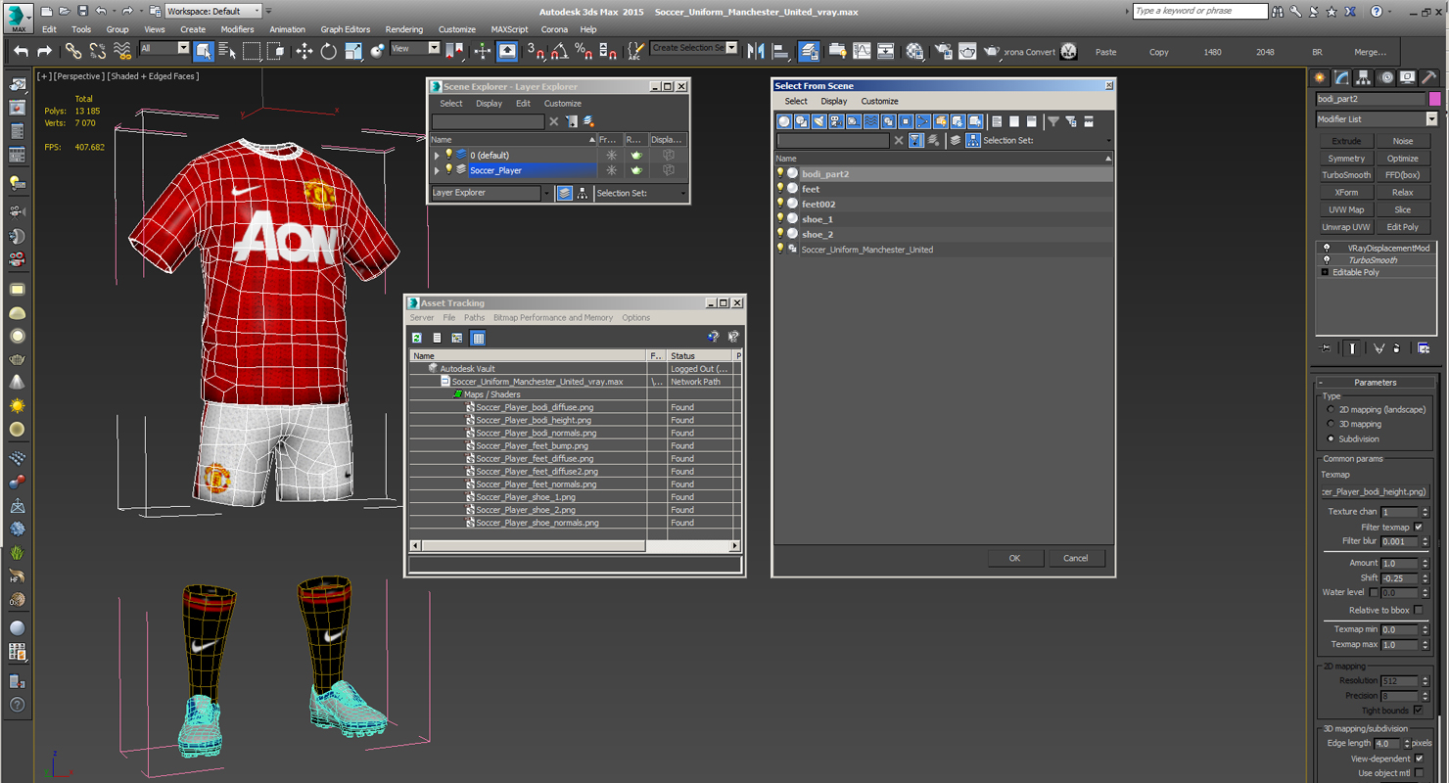This screenshot has height=783, width=1449.
Task: Enable the Water level checkbox
Action: pyautogui.click(x=1374, y=592)
